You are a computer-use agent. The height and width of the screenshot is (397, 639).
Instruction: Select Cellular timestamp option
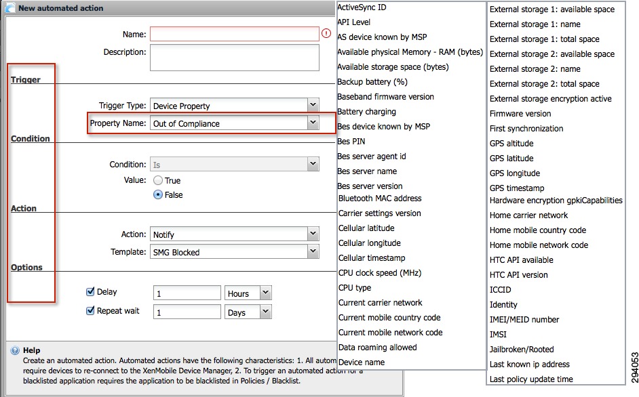(x=372, y=258)
